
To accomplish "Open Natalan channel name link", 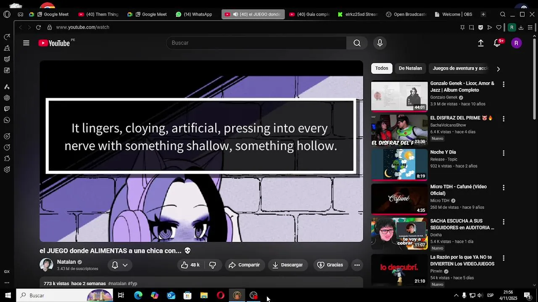I will pos(66,262).
